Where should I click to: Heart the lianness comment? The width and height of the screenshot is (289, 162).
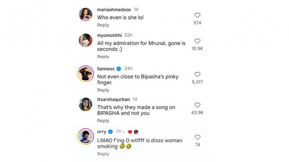(198, 75)
